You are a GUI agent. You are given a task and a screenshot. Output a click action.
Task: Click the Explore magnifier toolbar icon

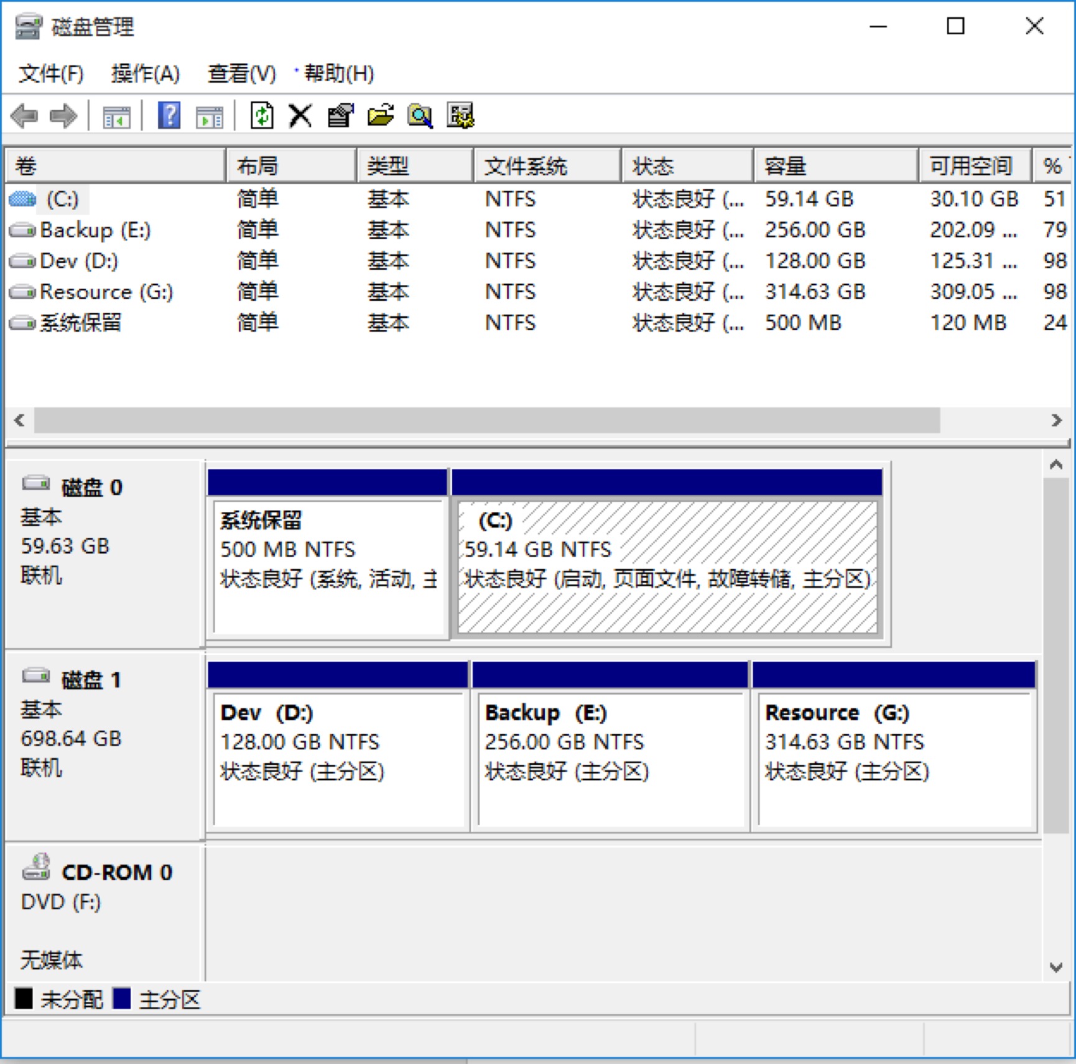pos(420,116)
